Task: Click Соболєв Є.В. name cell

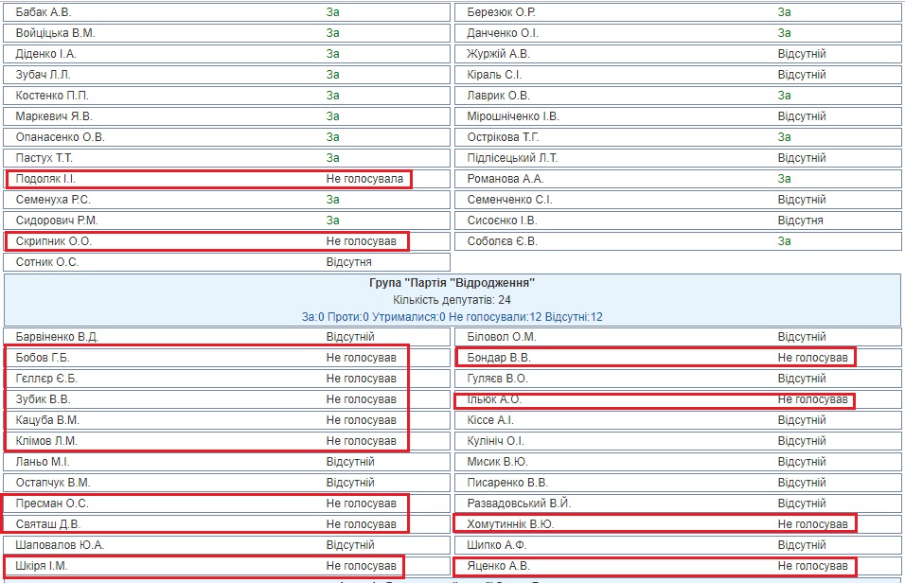Action: [x=502, y=241]
